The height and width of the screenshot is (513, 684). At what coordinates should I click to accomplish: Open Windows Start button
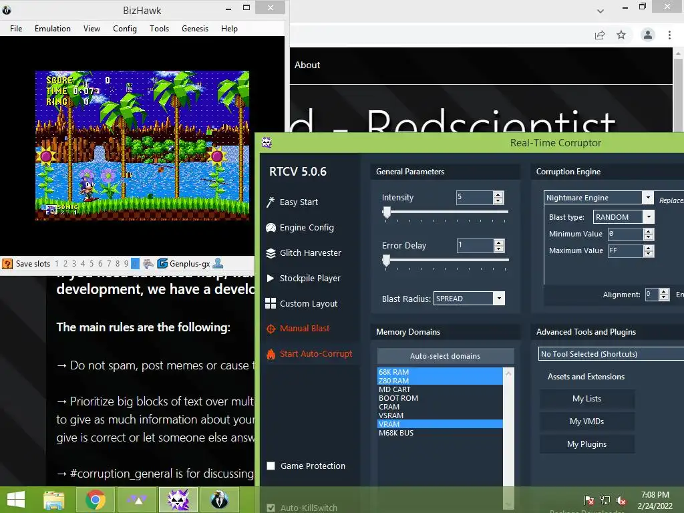click(x=16, y=500)
